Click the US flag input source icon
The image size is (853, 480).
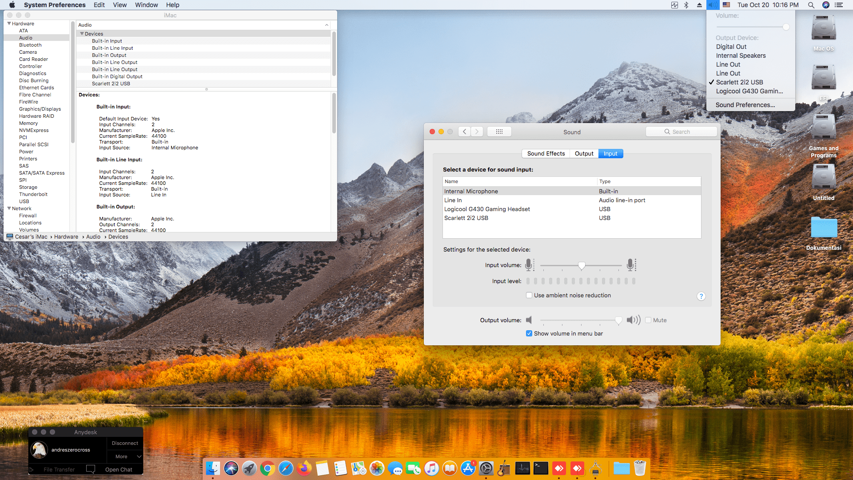[x=726, y=5]
